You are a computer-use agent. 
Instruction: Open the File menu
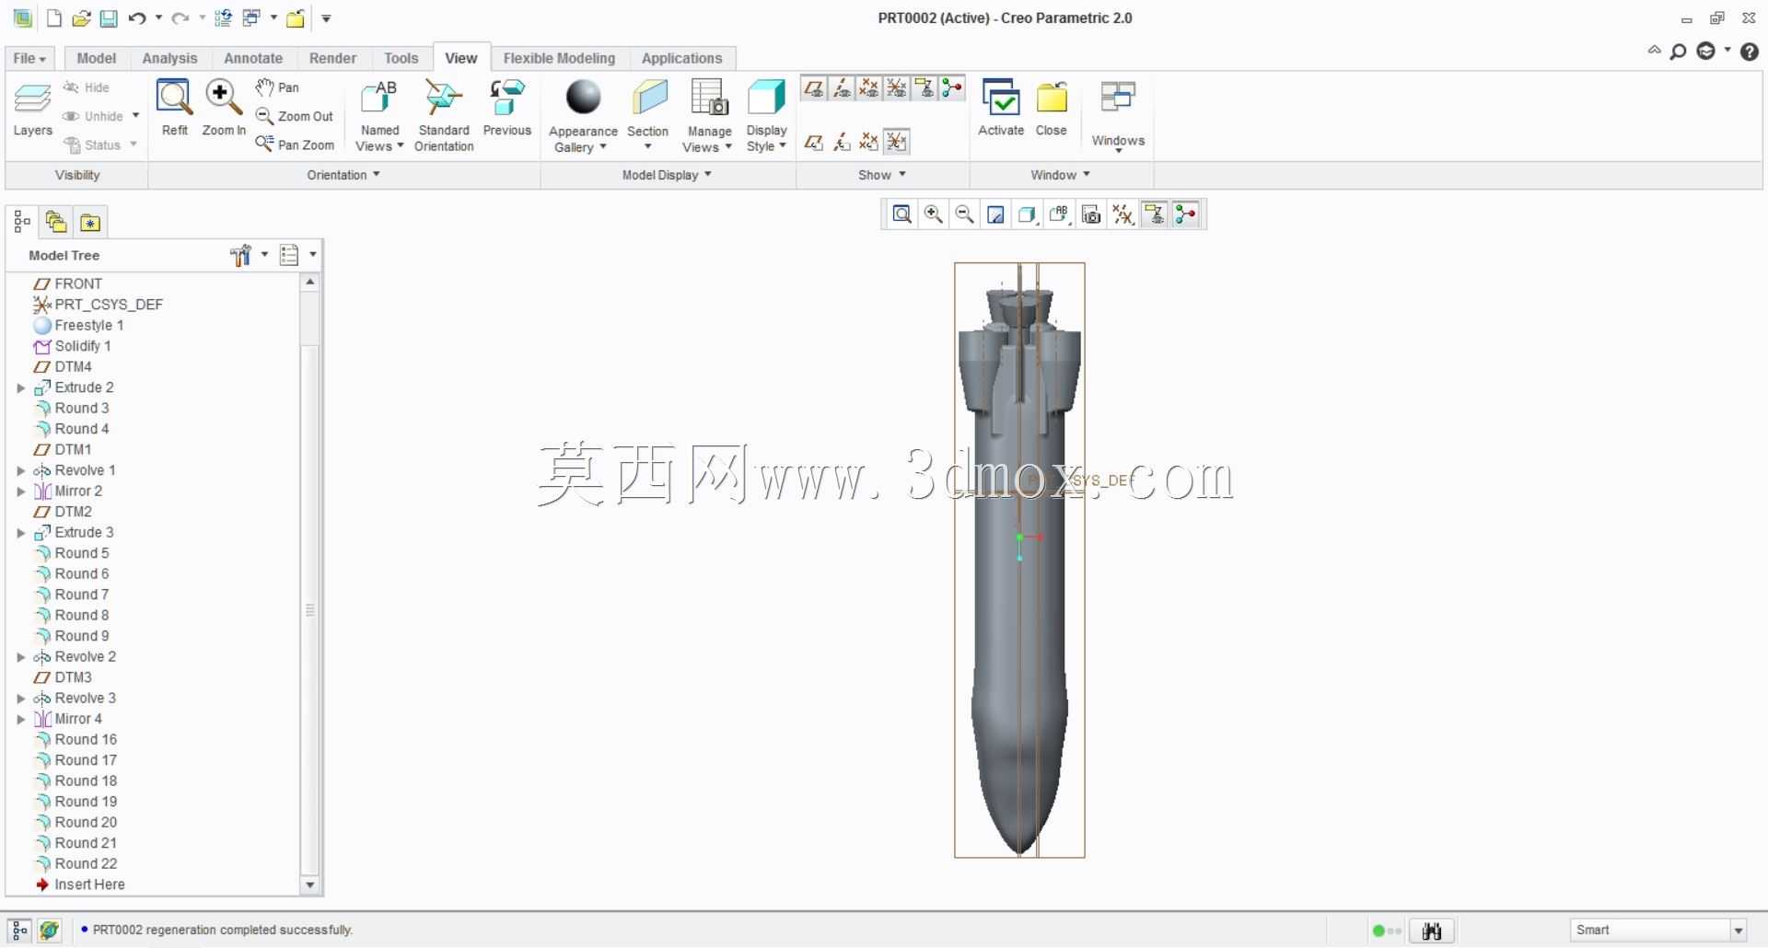(29, 58)
